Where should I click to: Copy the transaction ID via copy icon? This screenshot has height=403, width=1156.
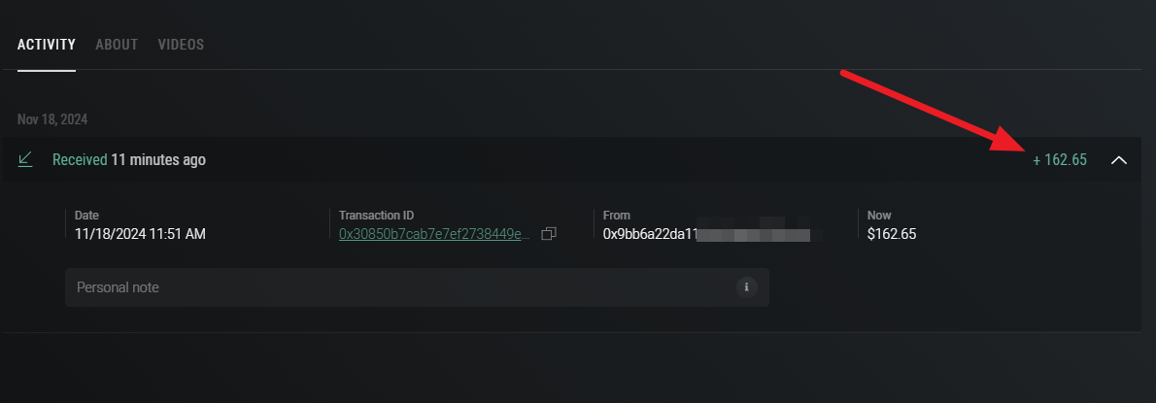[x=549, y=234]
